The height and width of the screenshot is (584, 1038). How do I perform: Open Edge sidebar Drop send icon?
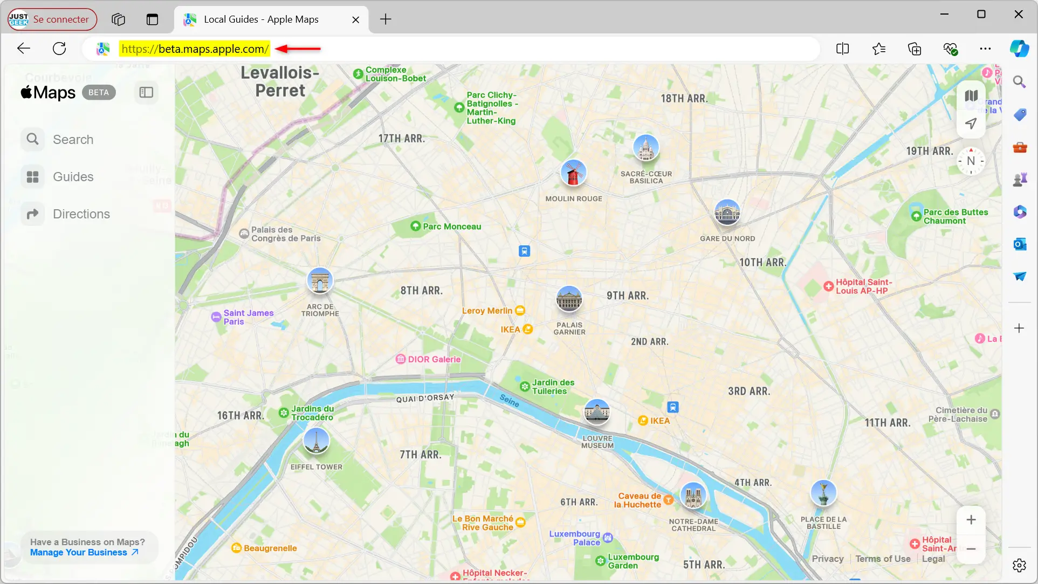point(1019,276)
